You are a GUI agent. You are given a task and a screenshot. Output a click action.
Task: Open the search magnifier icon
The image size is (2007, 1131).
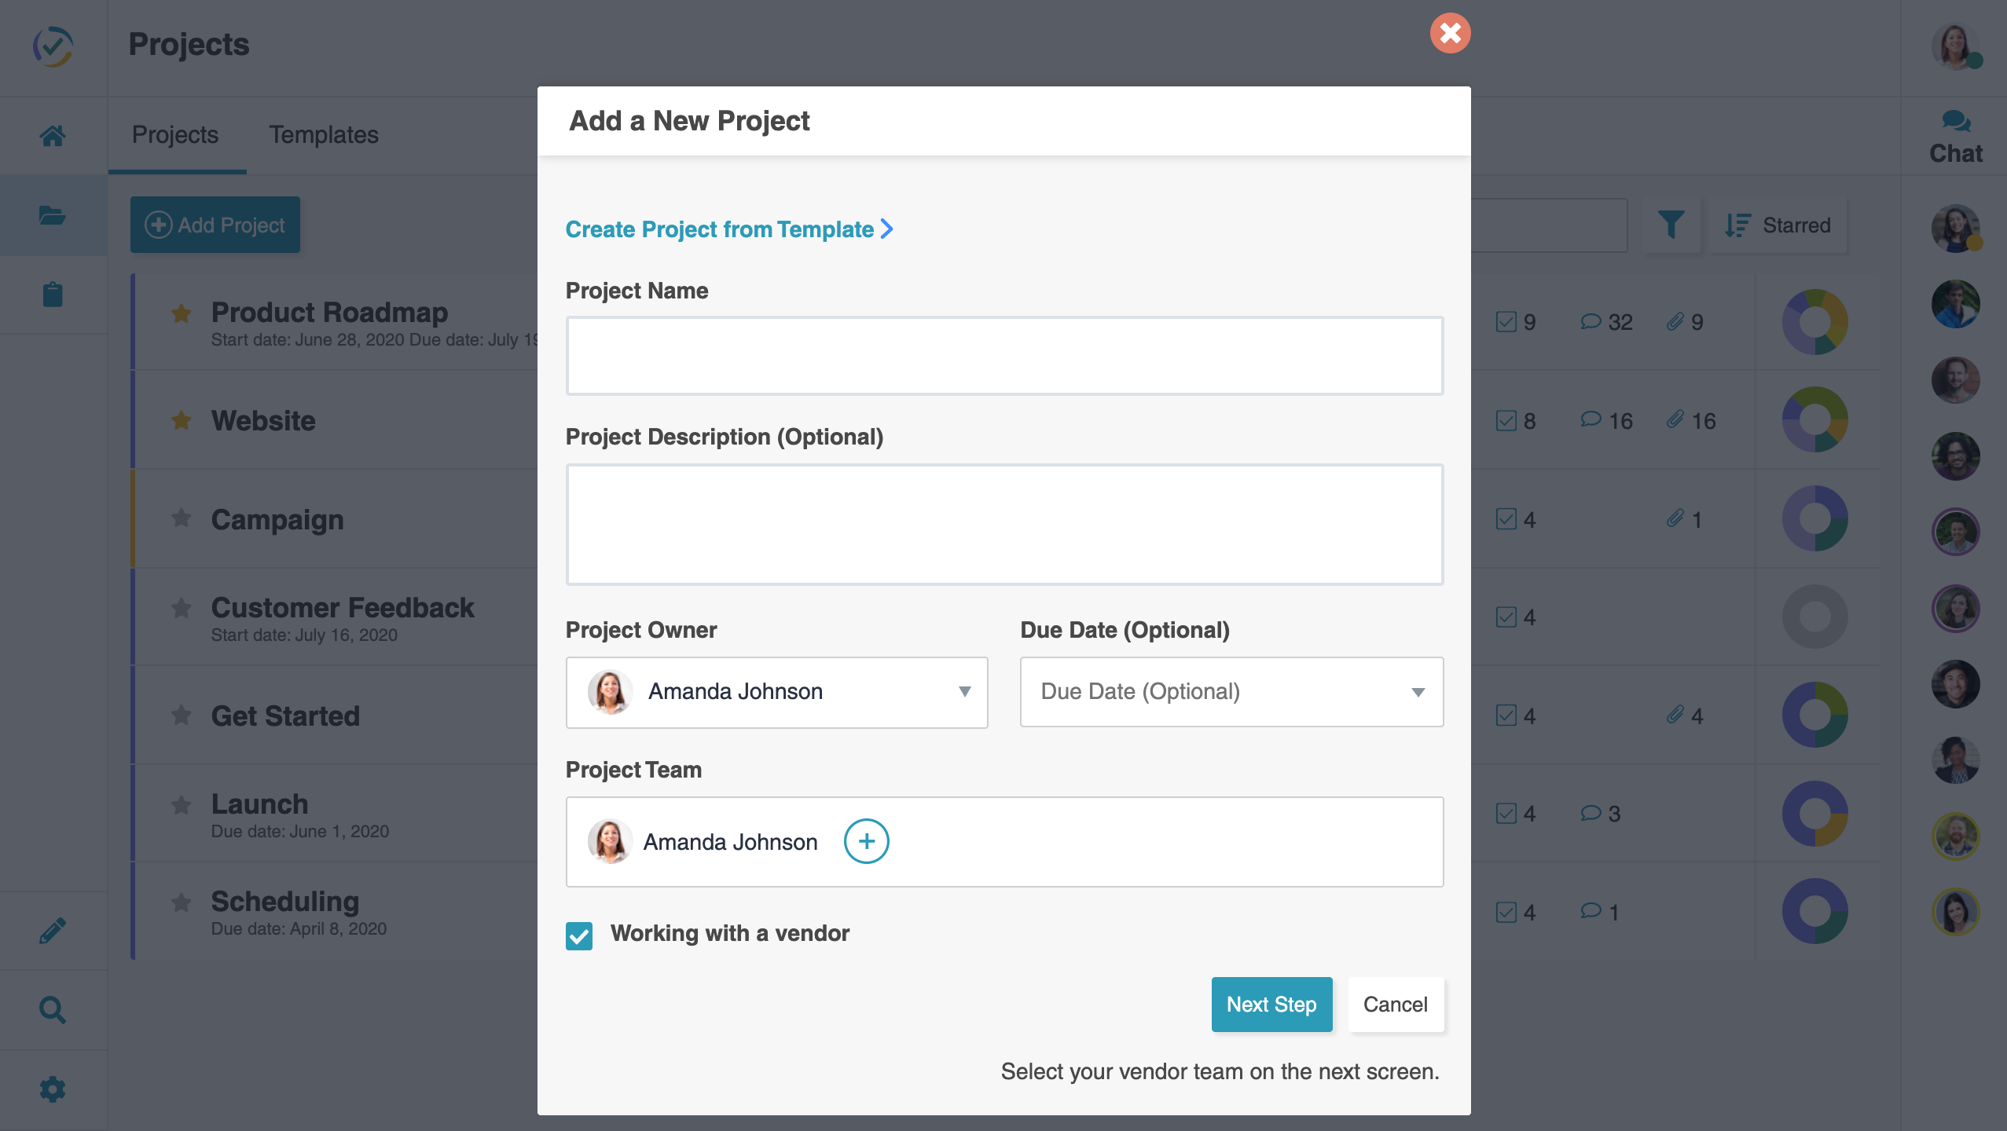click(53, 1009)
